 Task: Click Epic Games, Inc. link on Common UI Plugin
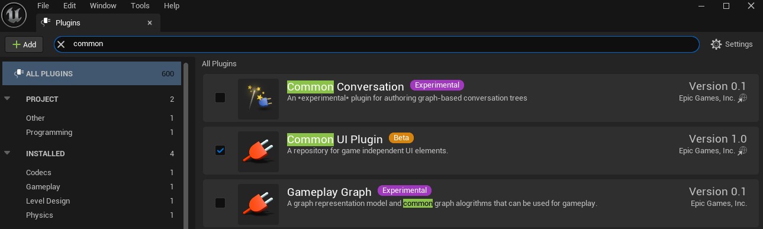tap(707, 151)
